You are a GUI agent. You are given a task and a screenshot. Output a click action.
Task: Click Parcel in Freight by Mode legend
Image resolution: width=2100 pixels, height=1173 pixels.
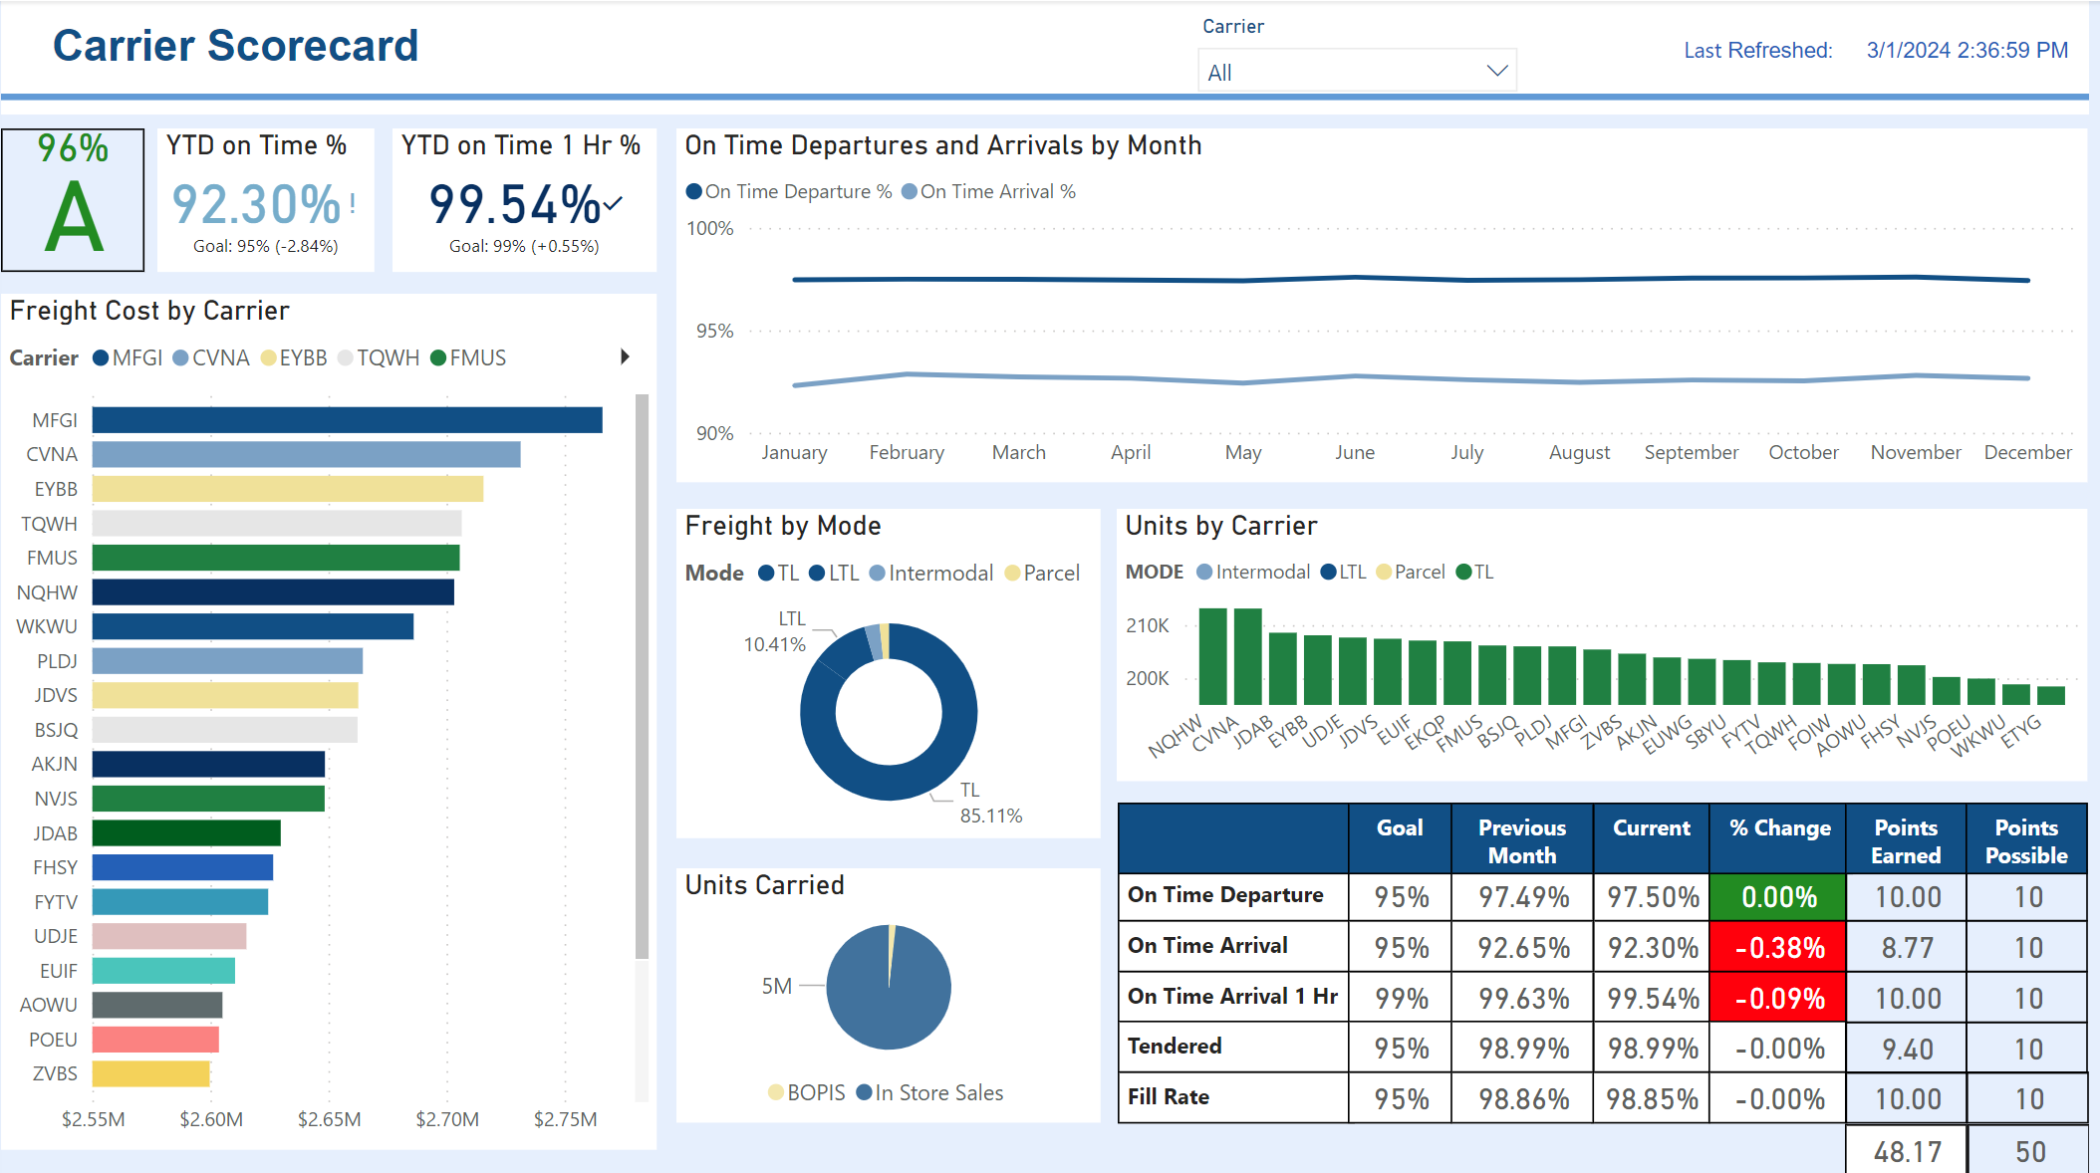(1042, 573)
